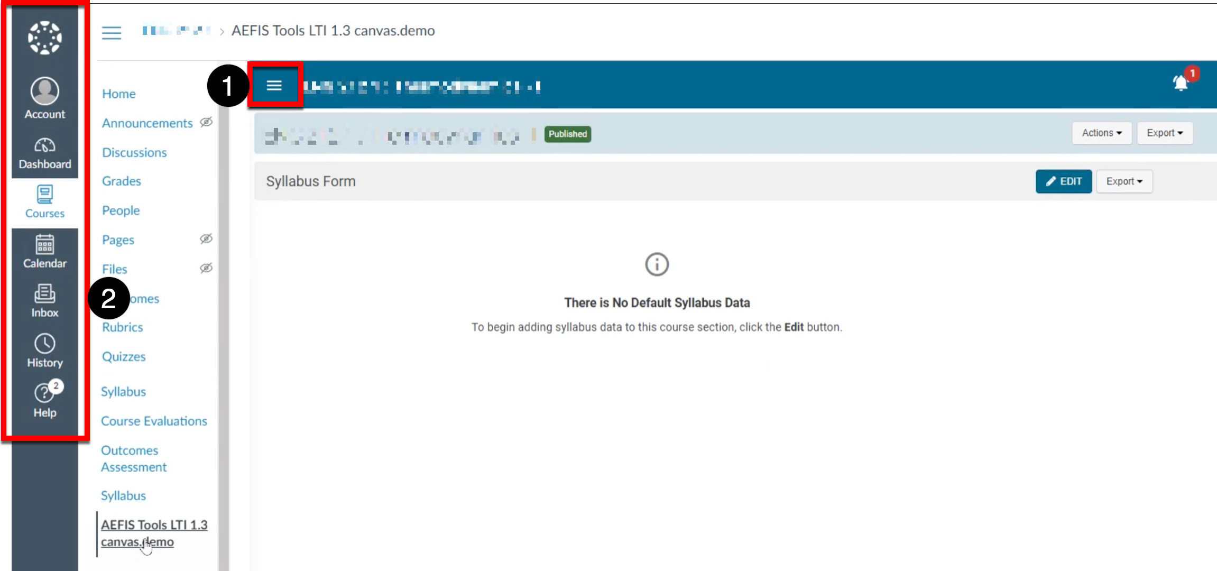The image size is (1217, 571).
Task: Expand the top Export dropdown near Actions
Action: tap(1165, 133)
